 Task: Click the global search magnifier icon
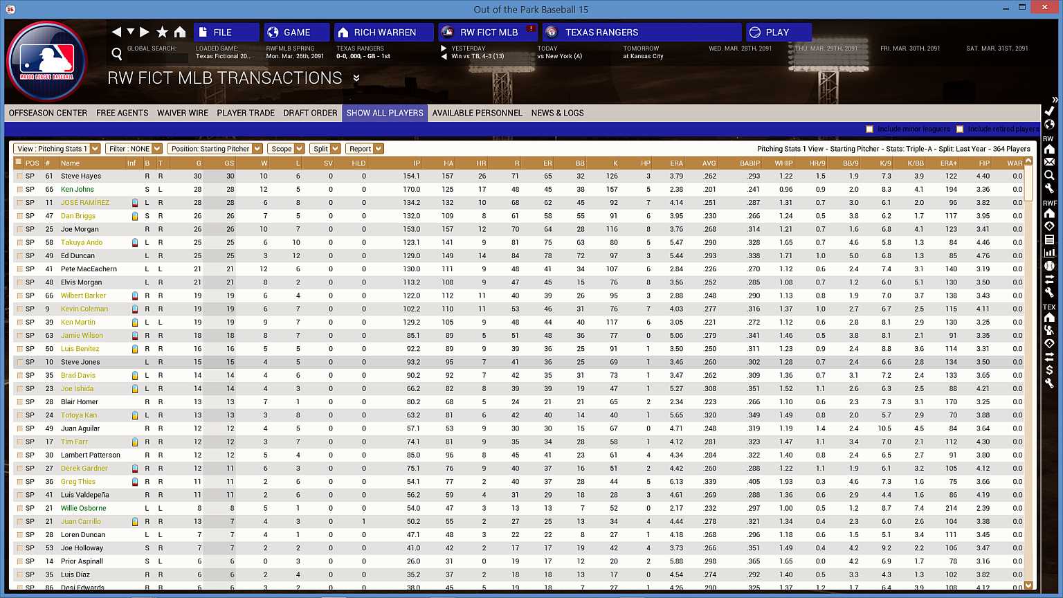click(x=117, y=54)
